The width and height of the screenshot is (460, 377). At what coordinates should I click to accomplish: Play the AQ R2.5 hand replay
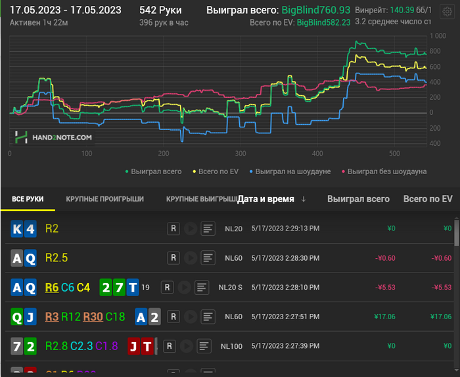click(x=191, y=258)
